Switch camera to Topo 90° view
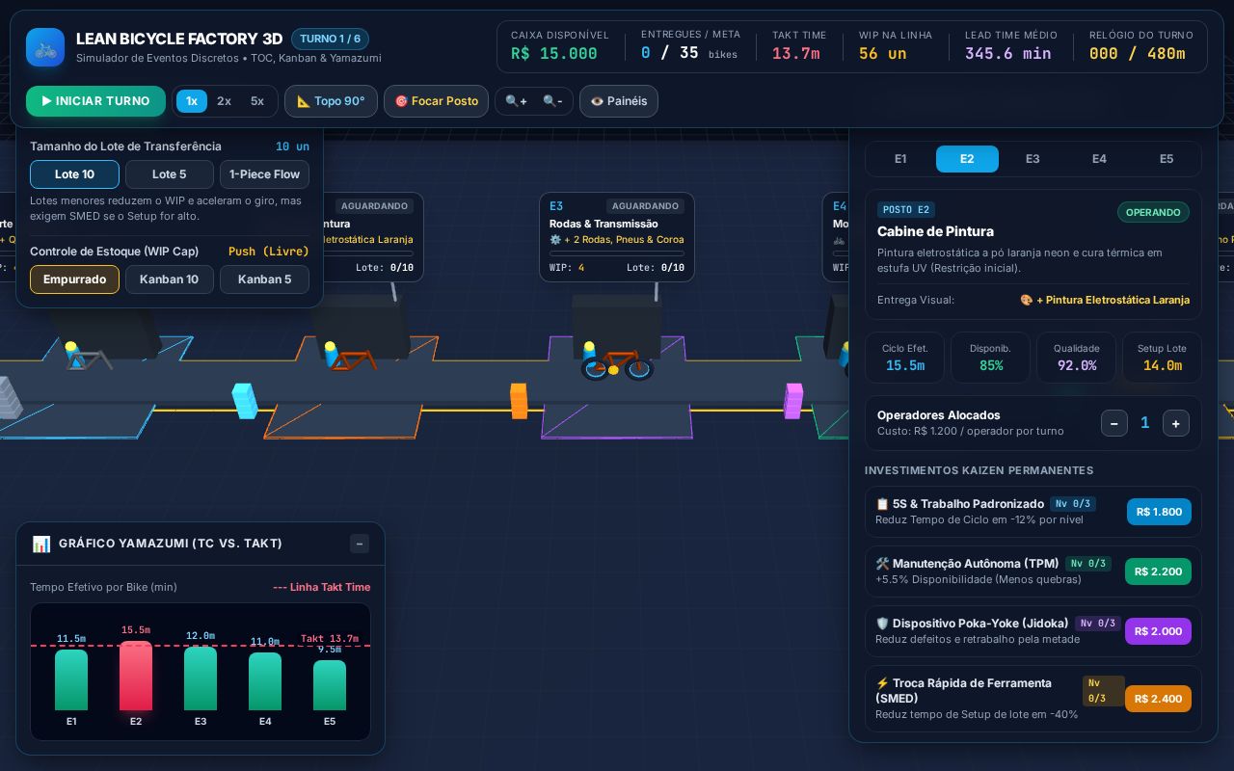The image size is (1234, 771). click(331, 101)
